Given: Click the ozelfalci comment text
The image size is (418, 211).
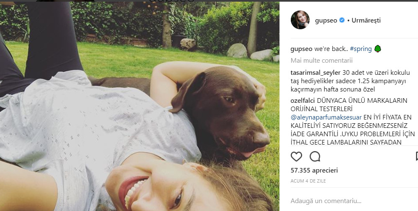Looking at the screenshot, I should [x=352, y=121].
